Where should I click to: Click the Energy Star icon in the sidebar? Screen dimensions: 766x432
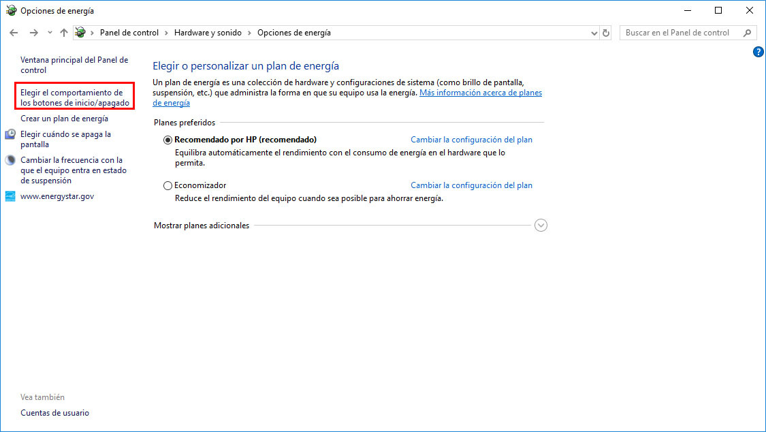point(9,196)
